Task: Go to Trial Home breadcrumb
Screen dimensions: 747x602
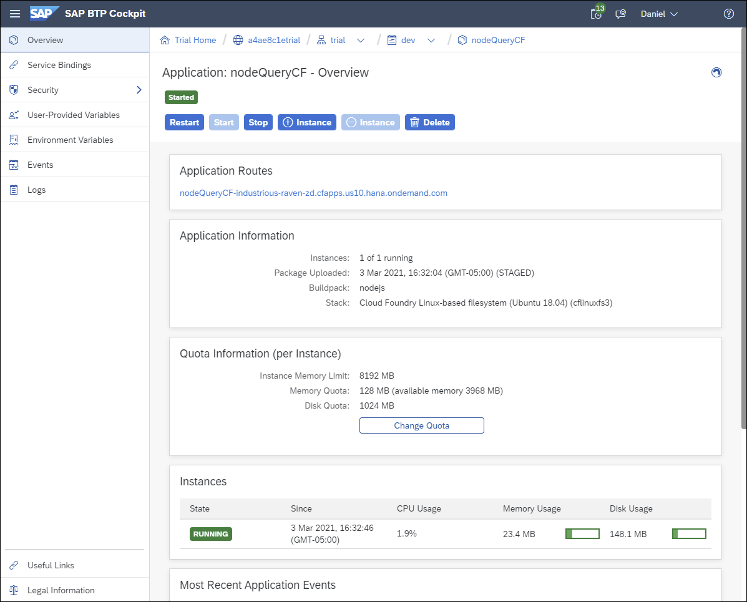Action: click(195, 40)
